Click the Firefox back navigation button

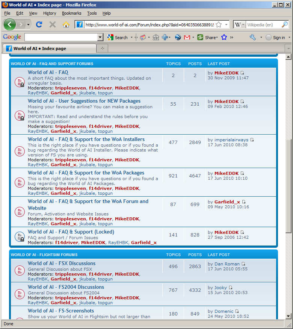point(10,24)
